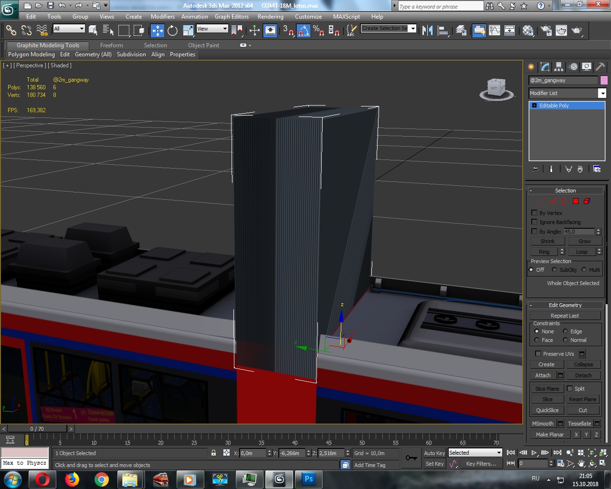
Task: Activate the Select and Rotate tool
Action: 172,31
